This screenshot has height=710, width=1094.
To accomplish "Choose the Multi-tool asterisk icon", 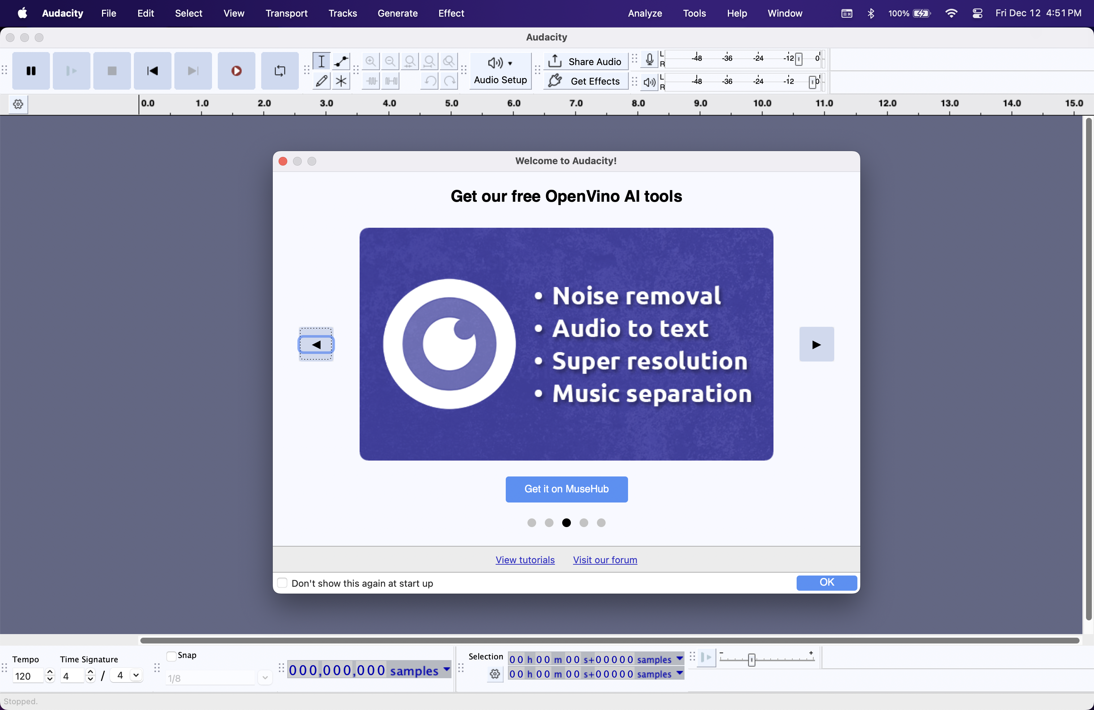I will point(341,81).
